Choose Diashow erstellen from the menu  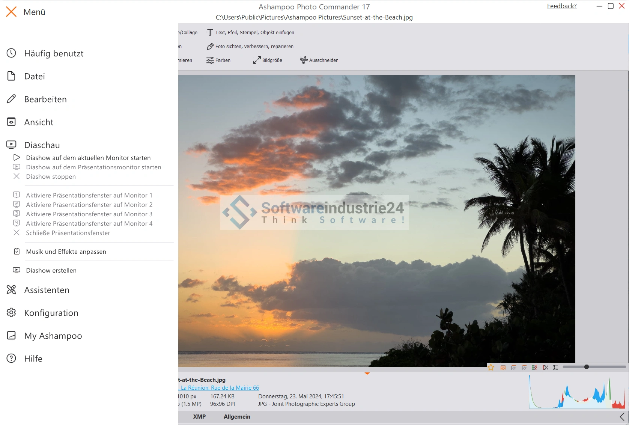[x=51, y=270]
